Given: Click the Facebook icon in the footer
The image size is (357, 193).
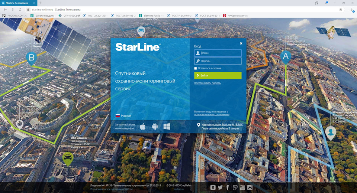Looking at the screenshot, I should (228, 187).
